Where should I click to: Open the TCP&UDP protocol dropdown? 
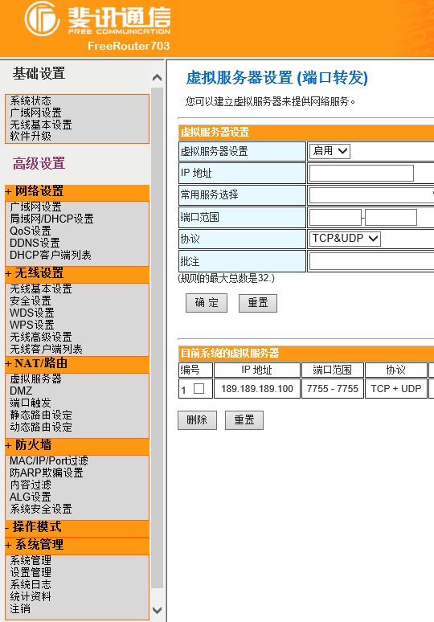click(x=345, y=239)
